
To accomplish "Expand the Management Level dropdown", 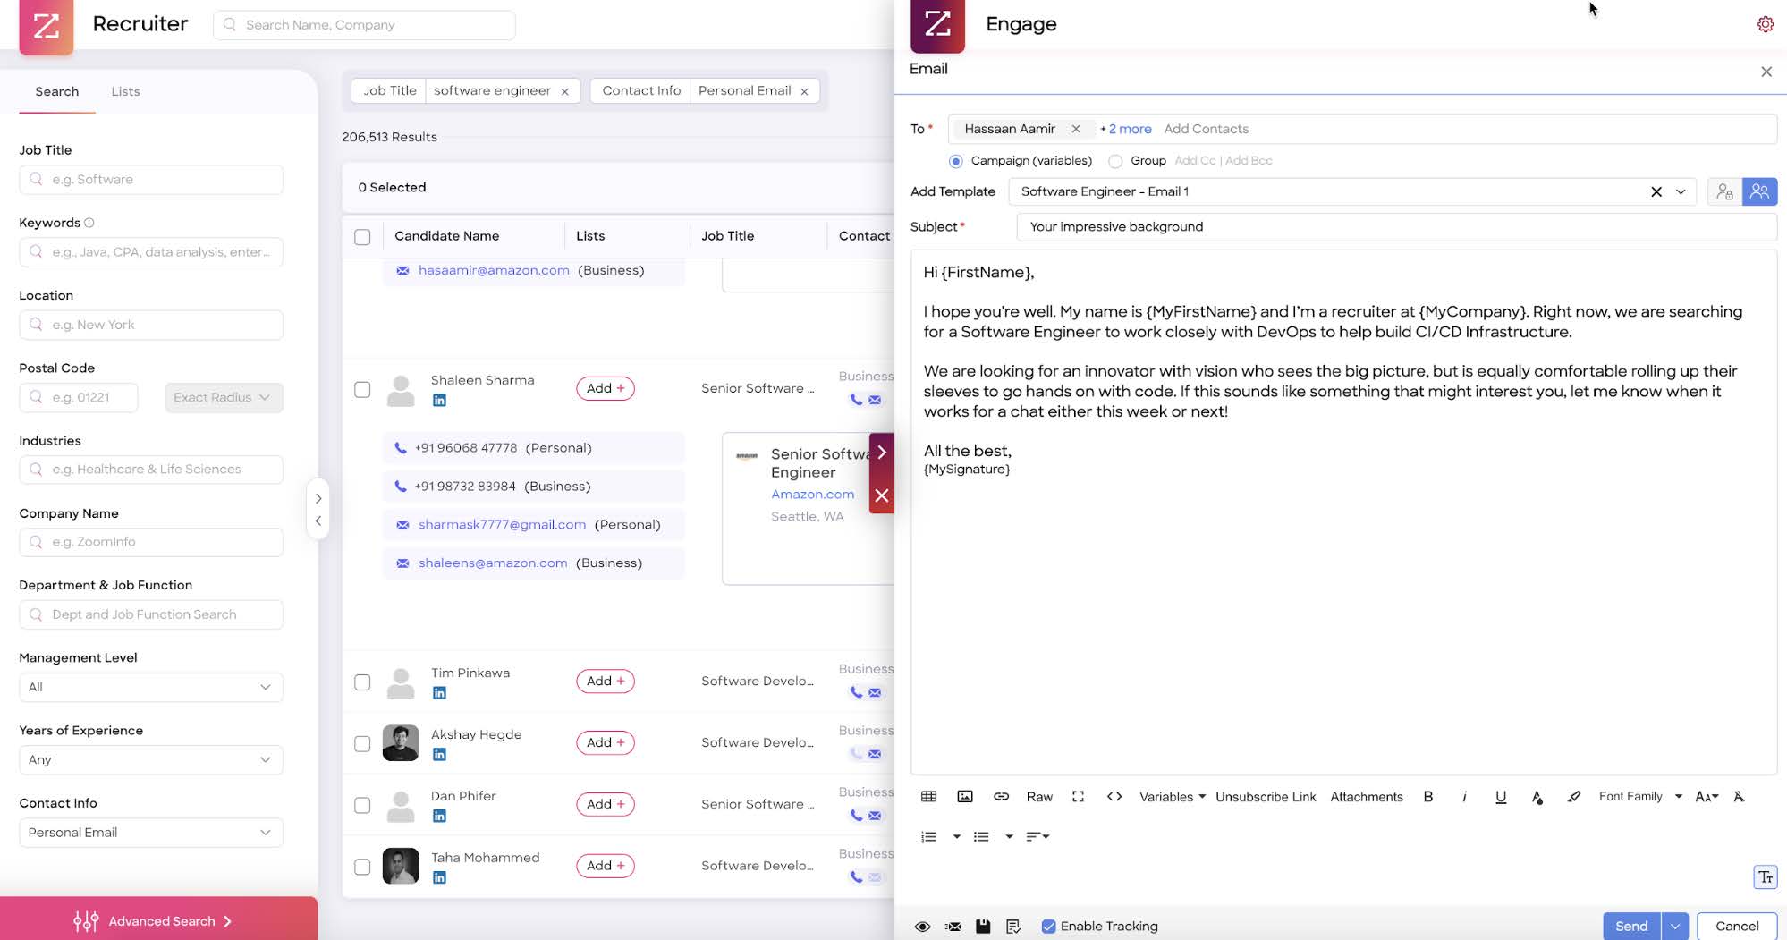I will 150,687.
